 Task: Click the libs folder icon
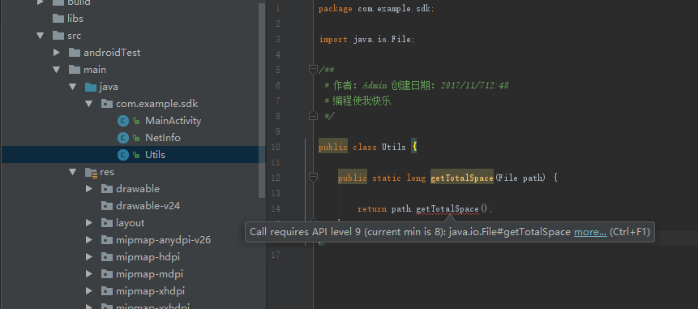(58, 19)
